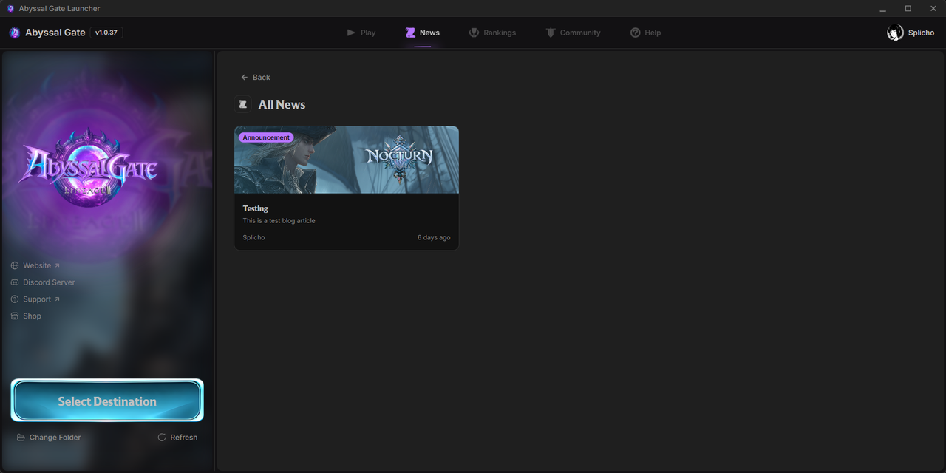
Task: Open the Support link
Action: (35, 299)
